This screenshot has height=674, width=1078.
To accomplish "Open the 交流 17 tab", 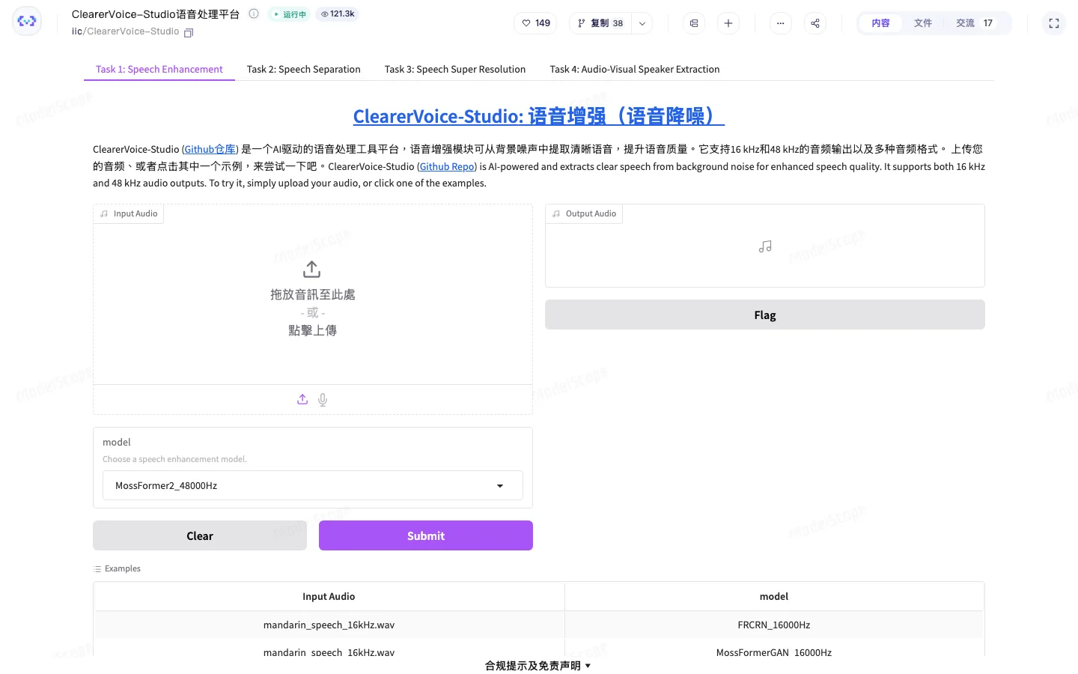I will (x=975, y=23).
